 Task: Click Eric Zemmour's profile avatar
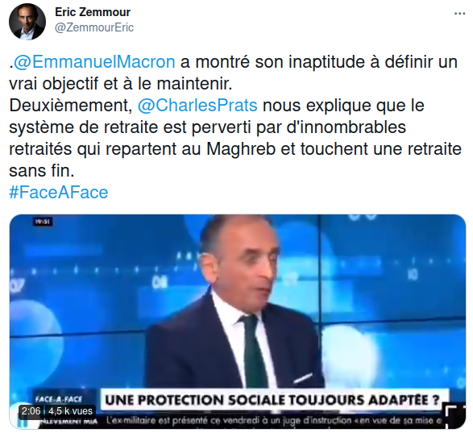tap(27, 22)
